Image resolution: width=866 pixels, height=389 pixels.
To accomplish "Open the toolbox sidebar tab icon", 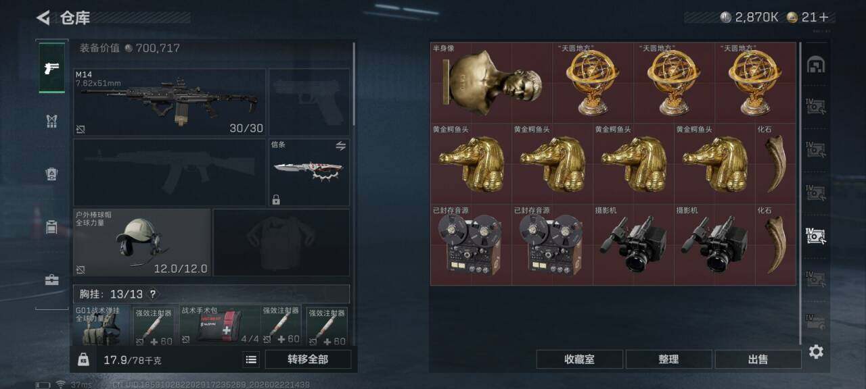I will coord(51,280).
